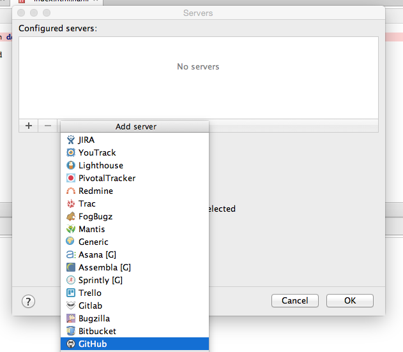This screenshot has height=352, width=403.
Task: Pick Lighthouse in the server list
Action: (135, 166)
